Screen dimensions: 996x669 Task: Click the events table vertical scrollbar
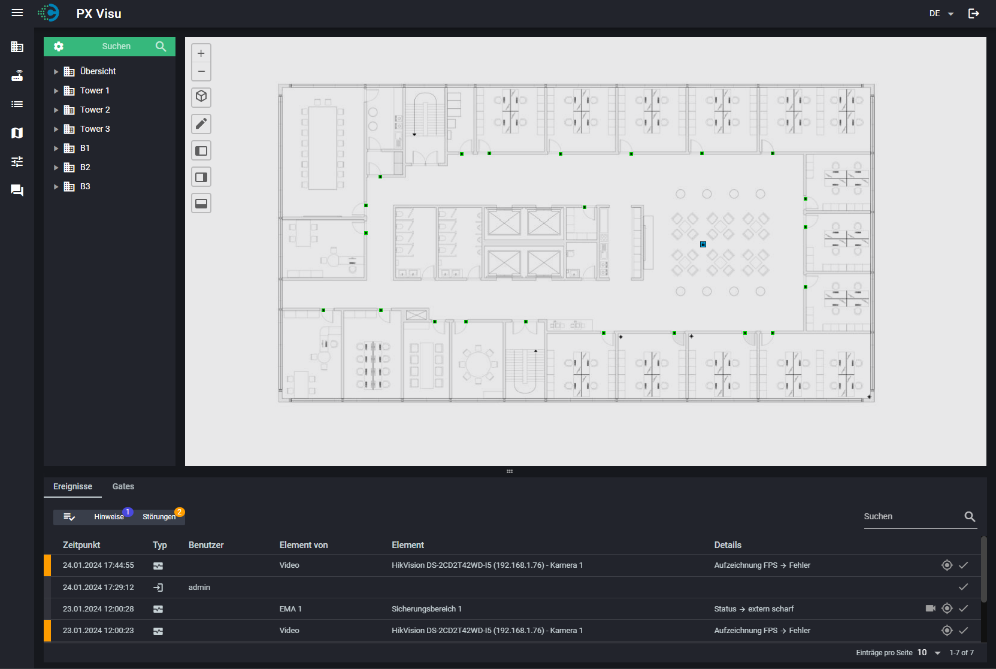pos(983,569)
